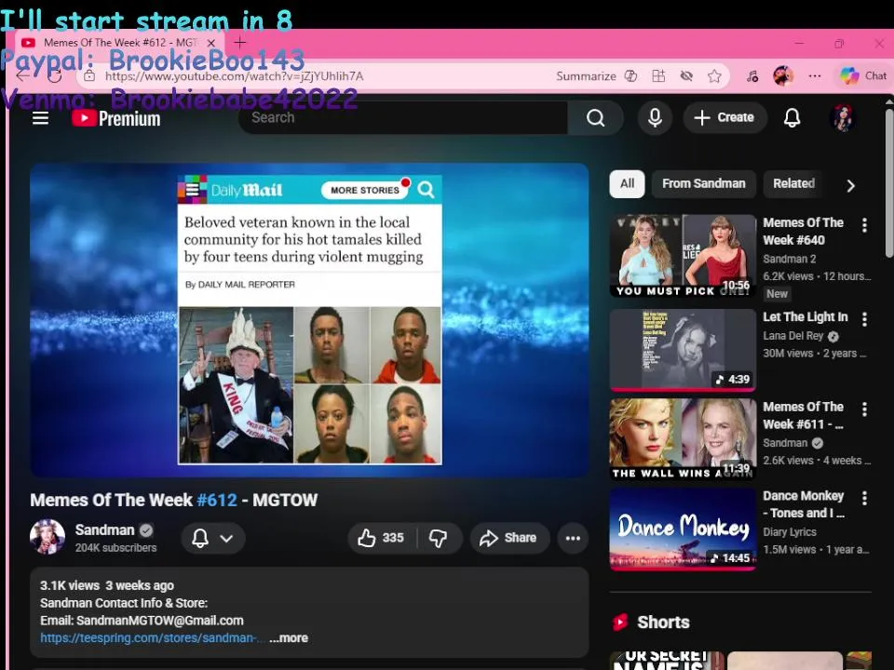Open options for Let The Light In
Image resolution: width=894 pixels, height=670 pixels.
pyautogui.click(x=864, y=319)
